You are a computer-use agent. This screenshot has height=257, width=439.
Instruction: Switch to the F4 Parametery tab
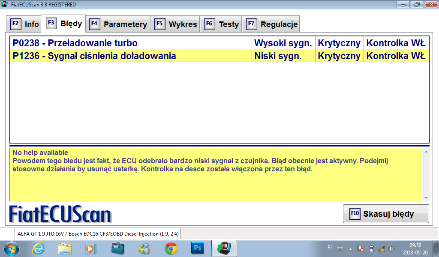[x=118, y=24]
